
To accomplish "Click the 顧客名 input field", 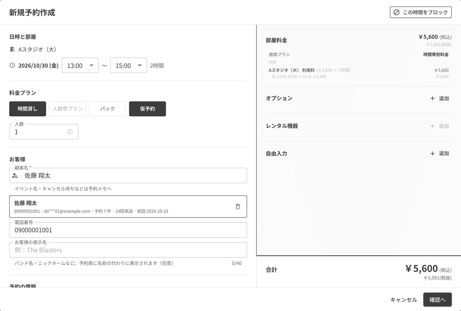I will pyautogui.click(x=128, y=175).
